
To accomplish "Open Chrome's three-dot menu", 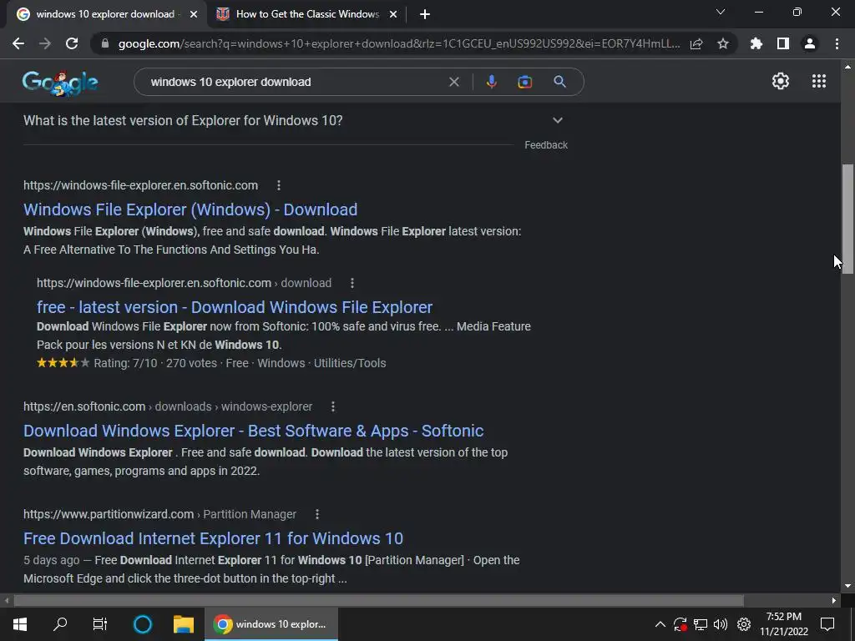I will [837, 43].
